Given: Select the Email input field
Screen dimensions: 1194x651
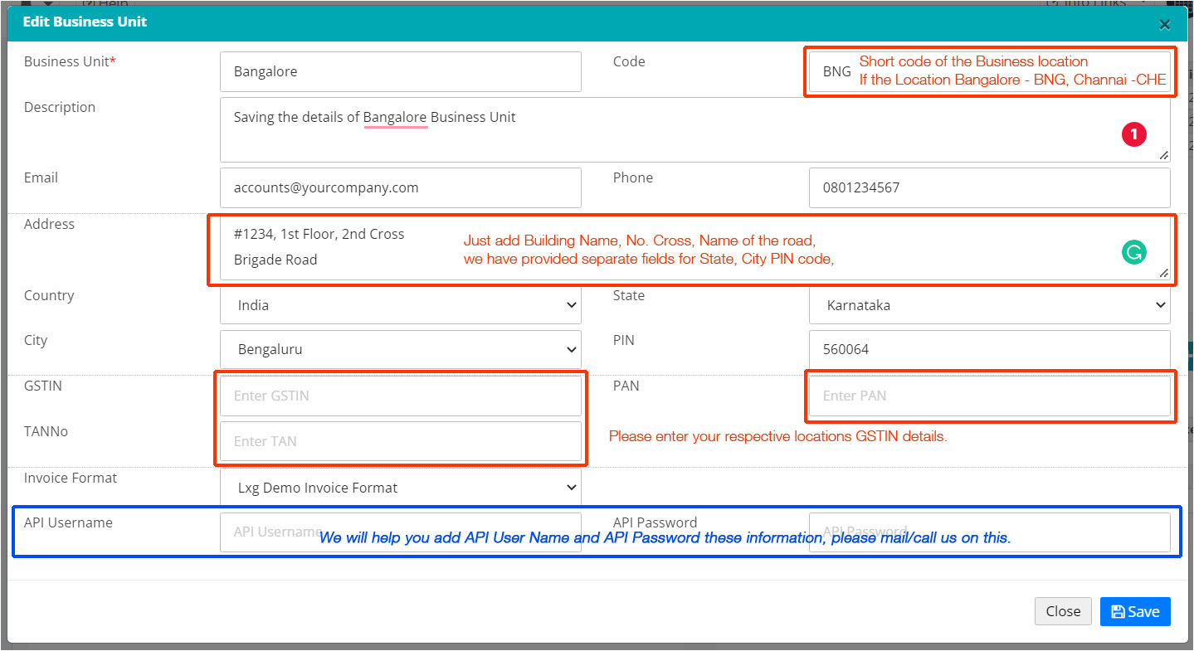Looking at the screenshot, I should pos(401,187).
